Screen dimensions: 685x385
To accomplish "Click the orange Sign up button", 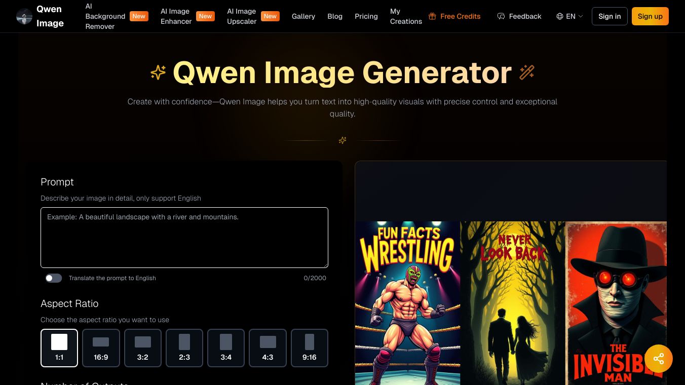I will pyautogui.click(x=650, y=16).
